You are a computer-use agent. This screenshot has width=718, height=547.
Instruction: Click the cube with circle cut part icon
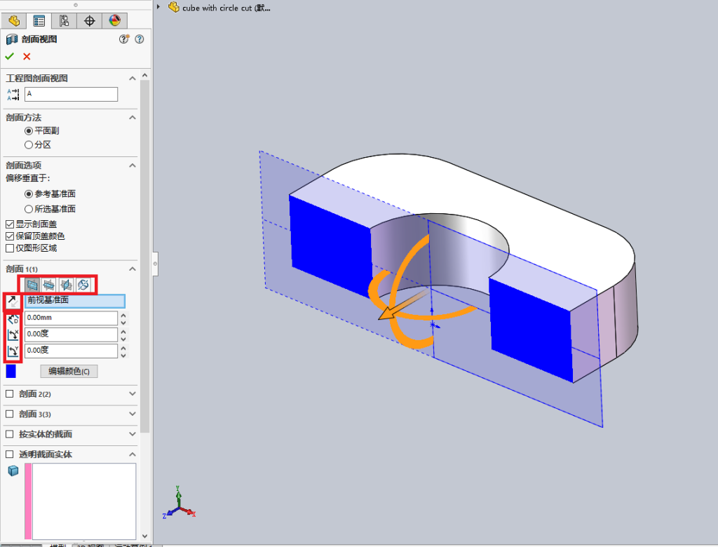(174, 7)
